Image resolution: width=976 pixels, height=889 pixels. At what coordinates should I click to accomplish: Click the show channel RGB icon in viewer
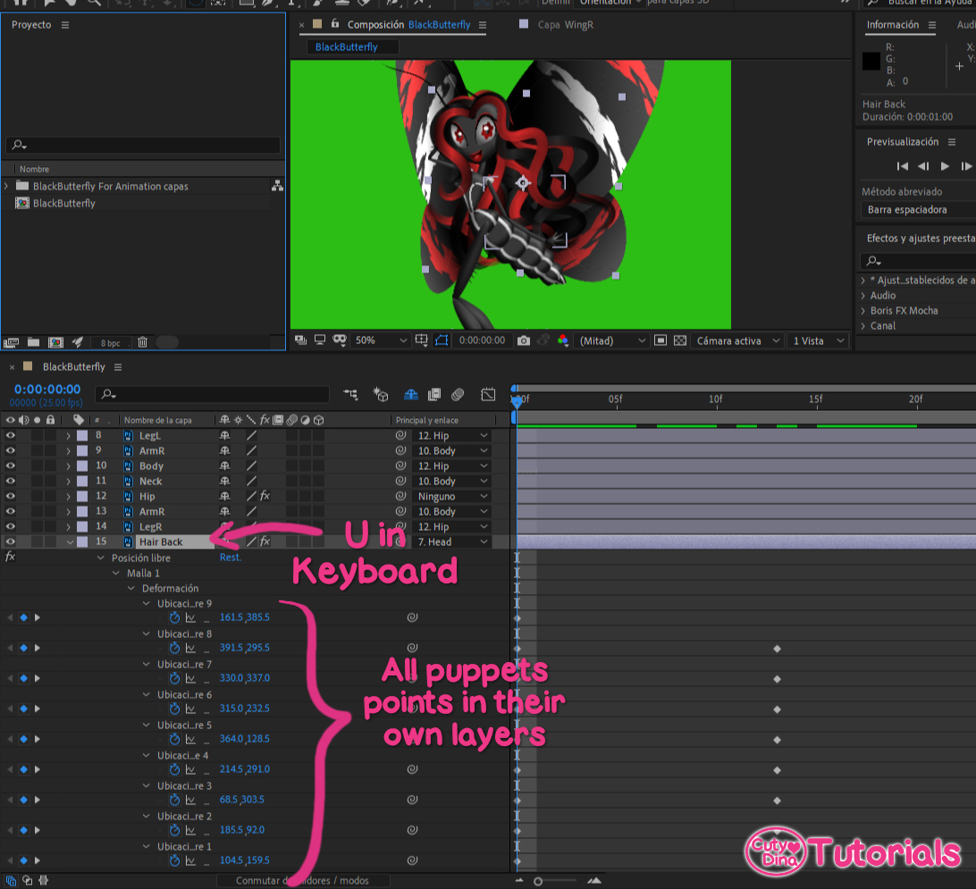(x=562, y=340)
